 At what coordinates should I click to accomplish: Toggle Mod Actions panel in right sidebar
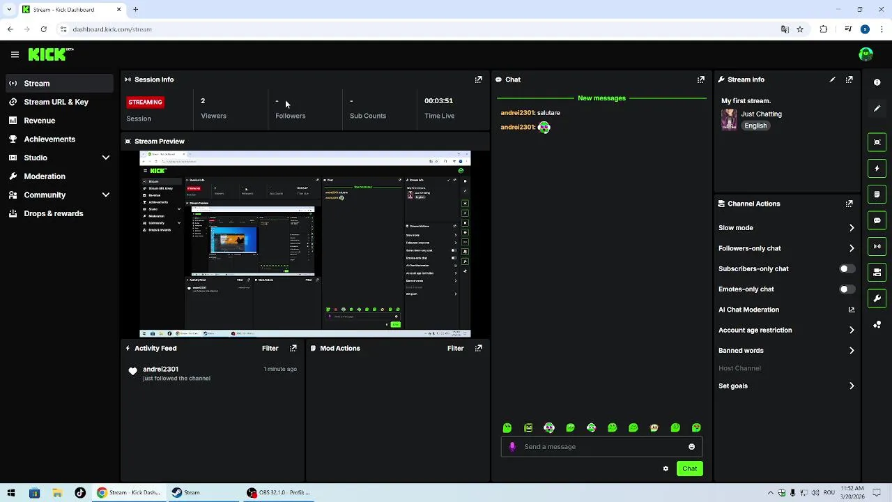[877, 194]
